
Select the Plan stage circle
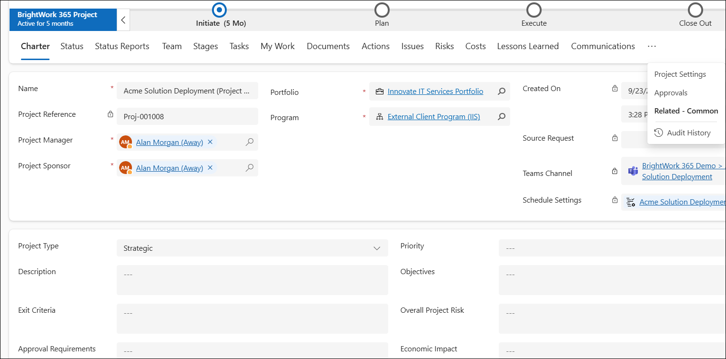(382, 10)
